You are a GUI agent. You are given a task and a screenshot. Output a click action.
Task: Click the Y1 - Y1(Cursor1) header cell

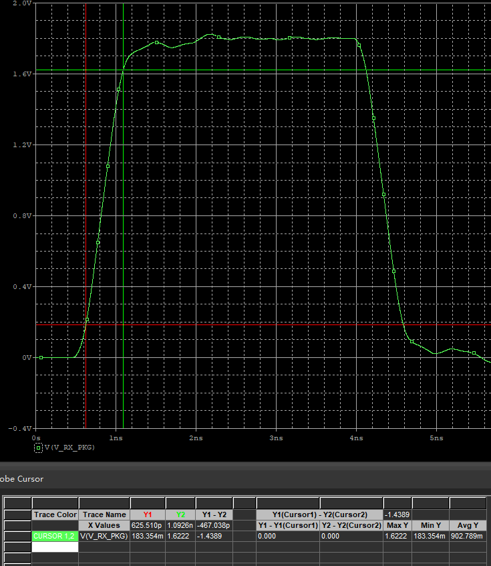click(x=288, y=525)
